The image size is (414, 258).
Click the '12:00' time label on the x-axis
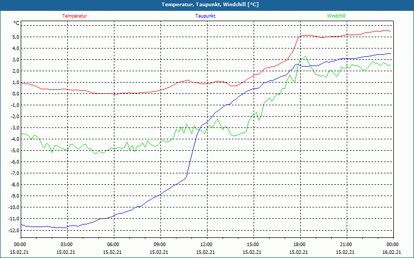click(205, 245)
